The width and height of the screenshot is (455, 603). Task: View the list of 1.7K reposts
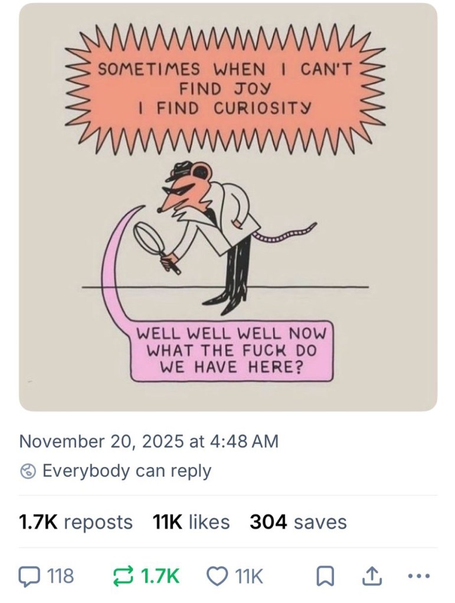76,522
